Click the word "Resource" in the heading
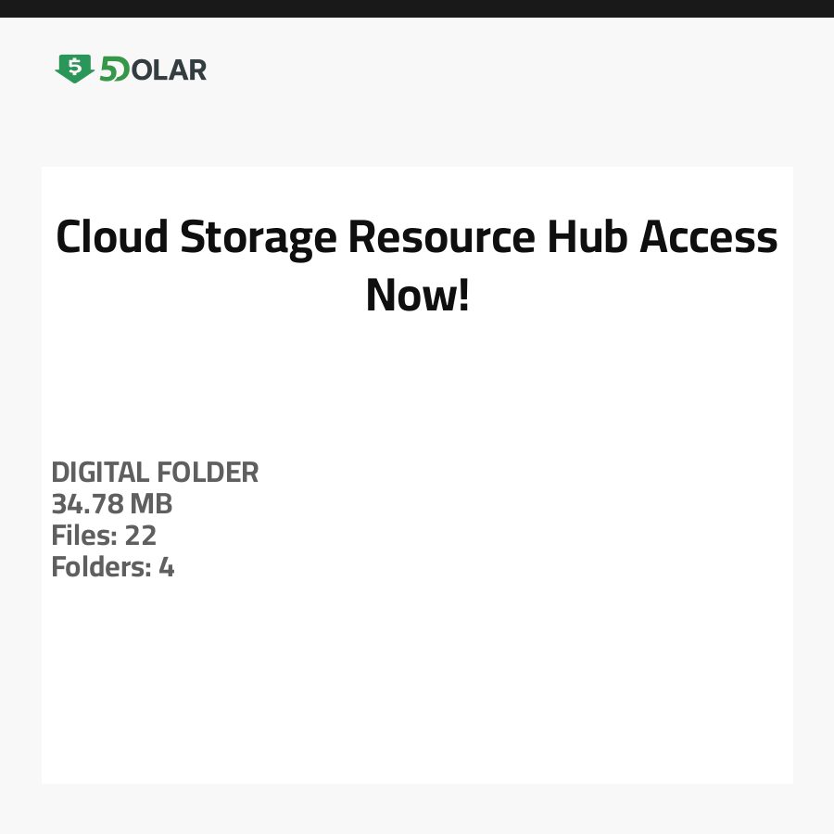834x834 pixels. point(441,237)
